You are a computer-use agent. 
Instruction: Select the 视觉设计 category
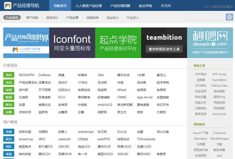[52, 17]
